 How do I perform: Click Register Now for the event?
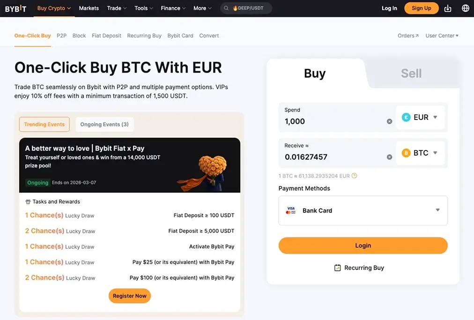[129, 296]
